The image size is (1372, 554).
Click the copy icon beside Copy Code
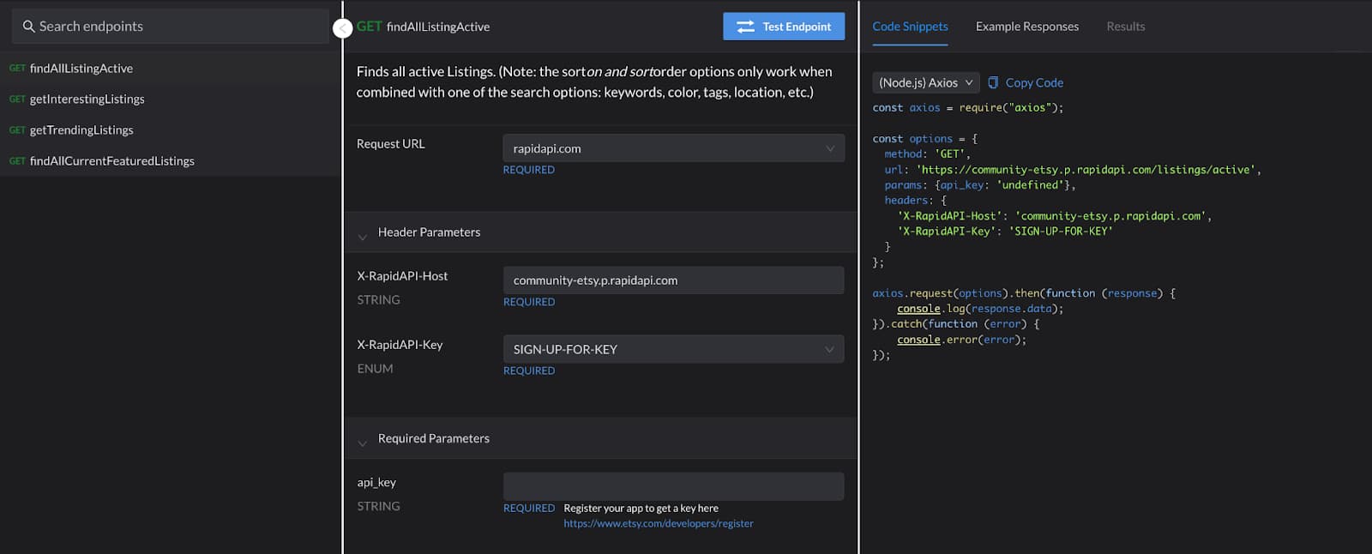(993, 82)
